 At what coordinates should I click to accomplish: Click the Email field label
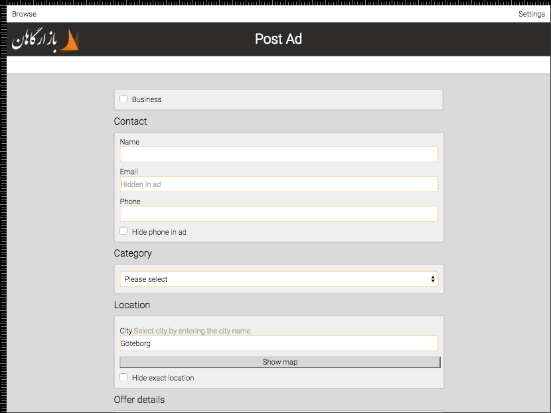[x=129, y=172]
